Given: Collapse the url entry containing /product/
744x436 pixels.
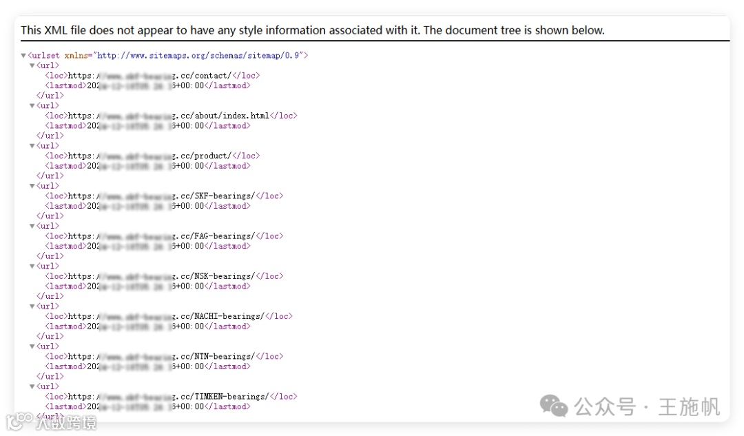Looking at the screenshot, I should pyautogui.click(x=32, y=146).
